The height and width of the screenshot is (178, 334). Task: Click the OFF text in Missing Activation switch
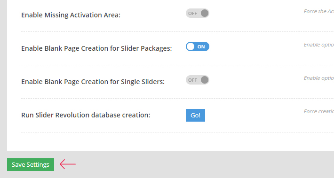tap(192, 14)
